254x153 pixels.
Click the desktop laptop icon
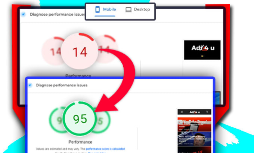[128, 10]
